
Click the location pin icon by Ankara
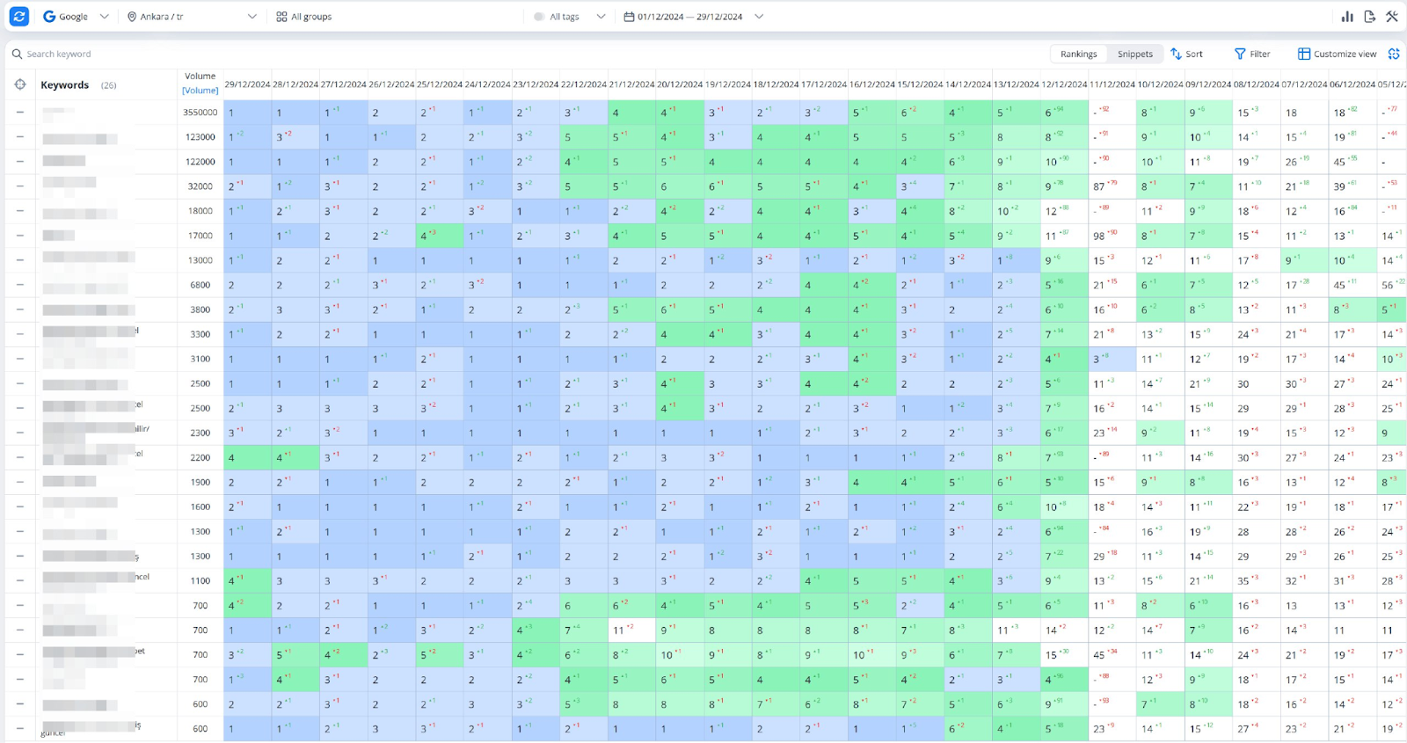tap(132, 16)
